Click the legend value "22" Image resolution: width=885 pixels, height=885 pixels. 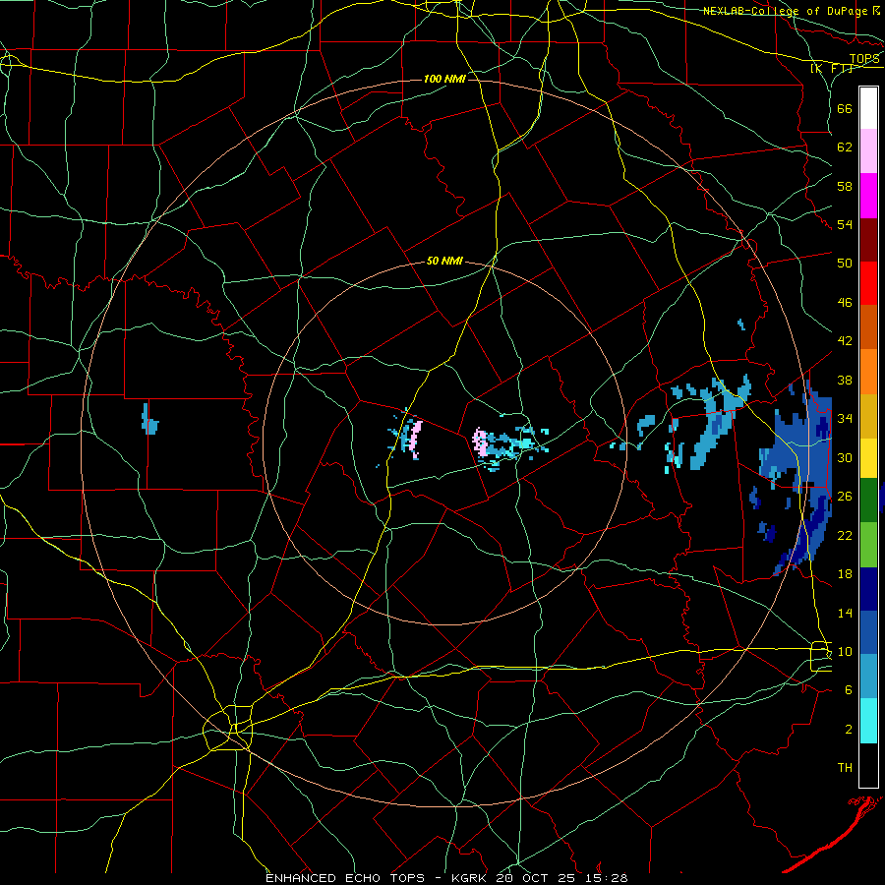pos(845,535)
